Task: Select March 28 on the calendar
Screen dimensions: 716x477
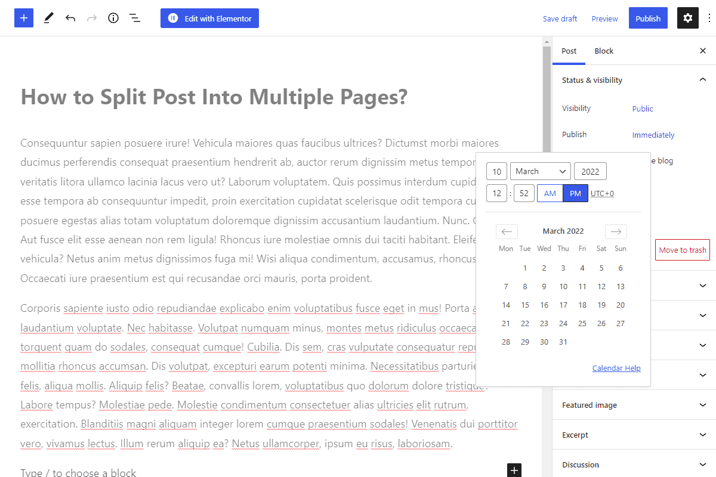Action: (506, 342)
